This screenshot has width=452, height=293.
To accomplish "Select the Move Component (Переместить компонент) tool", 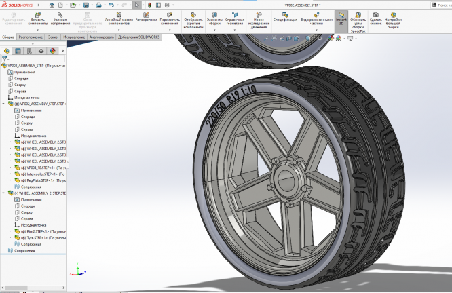I will point(170,14).
